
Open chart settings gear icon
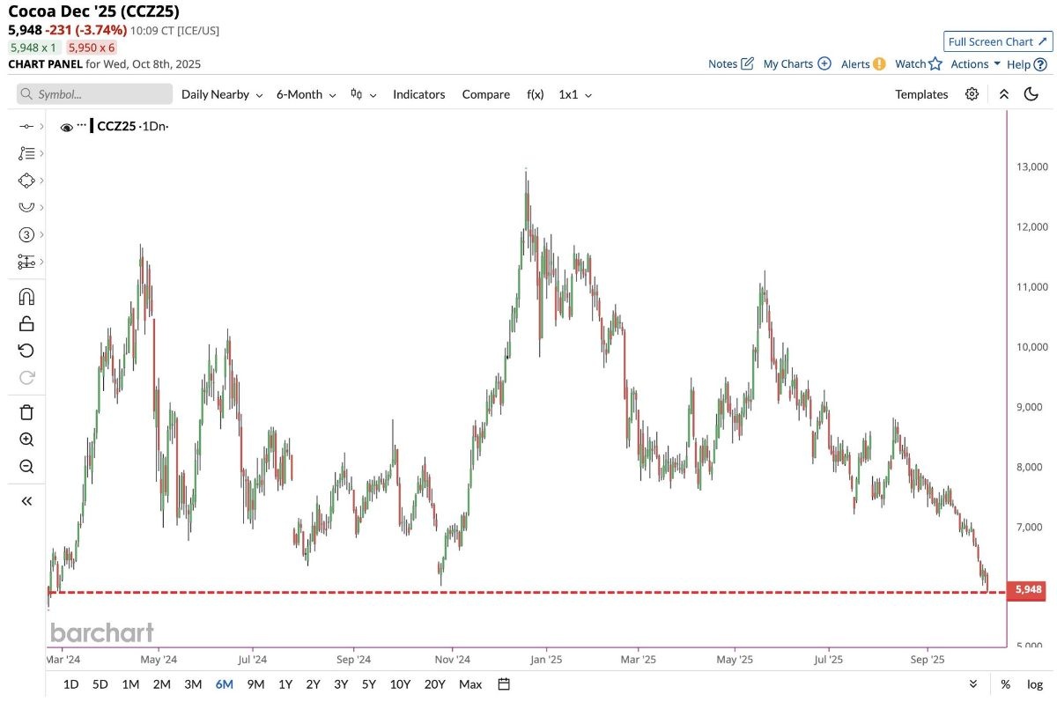click(972, 94)
